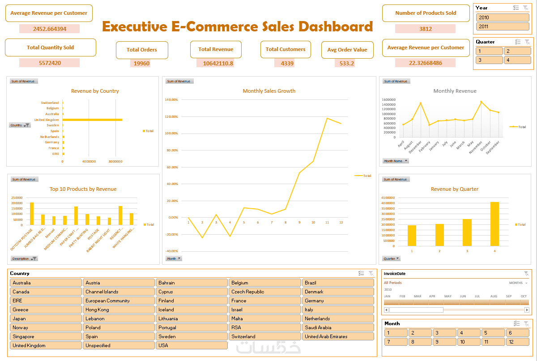Toggle multi-select icon on Year slicer
537x361 pixels.
(x=516, y=8)
